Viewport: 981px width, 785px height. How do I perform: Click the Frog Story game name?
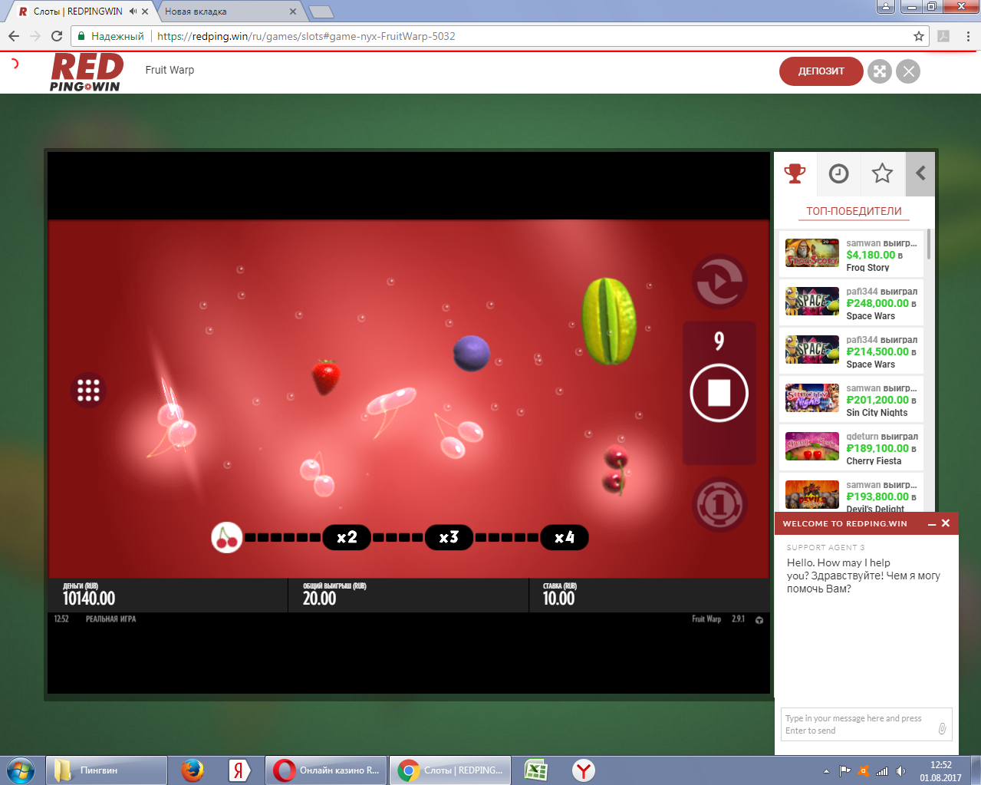[867, 268]
